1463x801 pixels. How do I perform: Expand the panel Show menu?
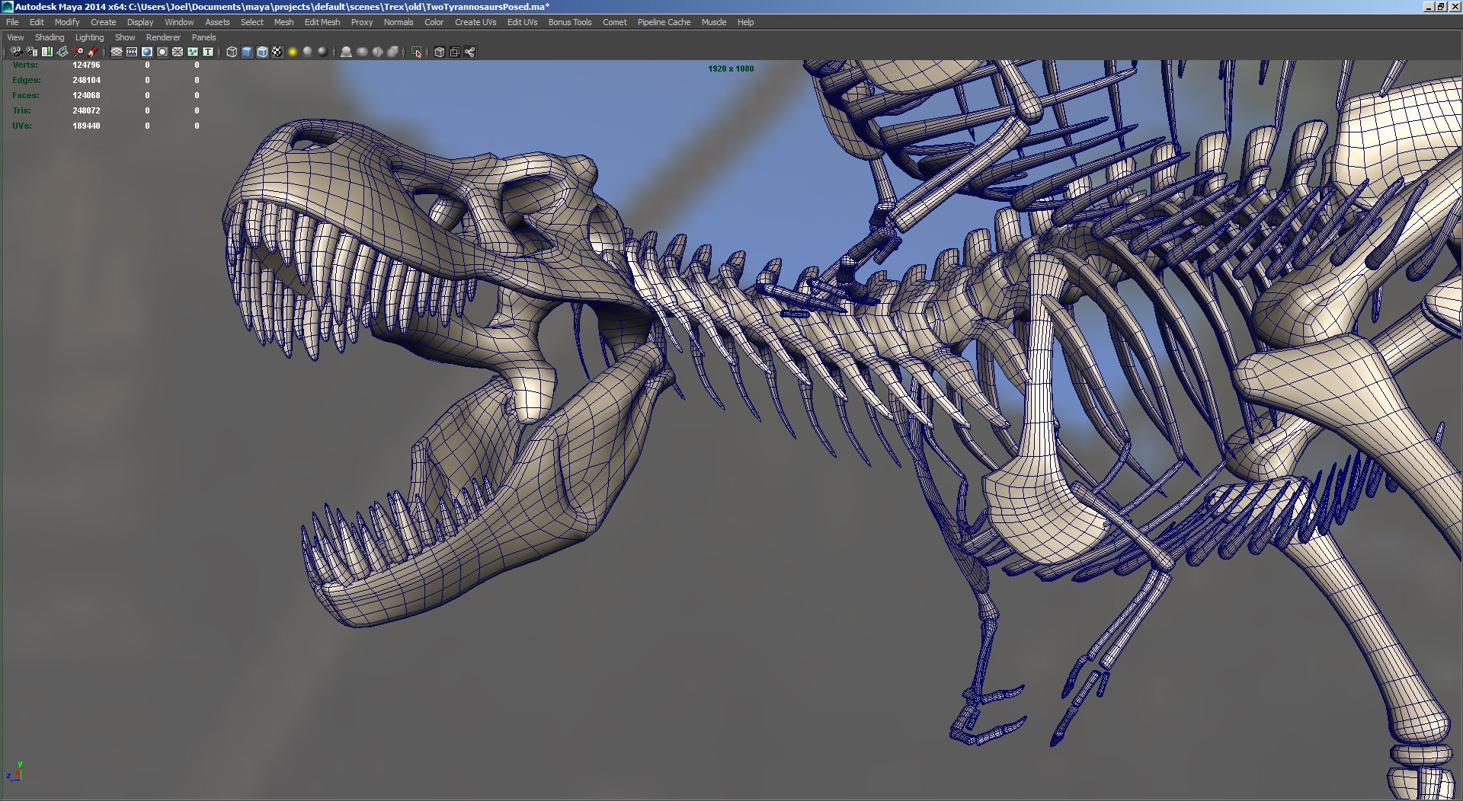[x=125, y=37]
